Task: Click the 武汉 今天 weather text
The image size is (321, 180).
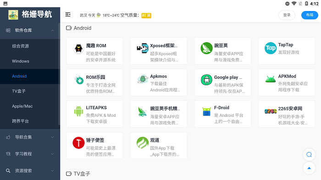Action: [88, 15]
